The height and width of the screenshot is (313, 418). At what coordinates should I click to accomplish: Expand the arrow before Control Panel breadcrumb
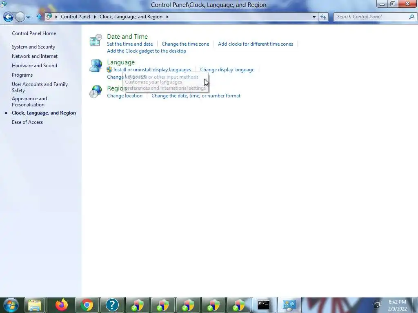[56, 17]
